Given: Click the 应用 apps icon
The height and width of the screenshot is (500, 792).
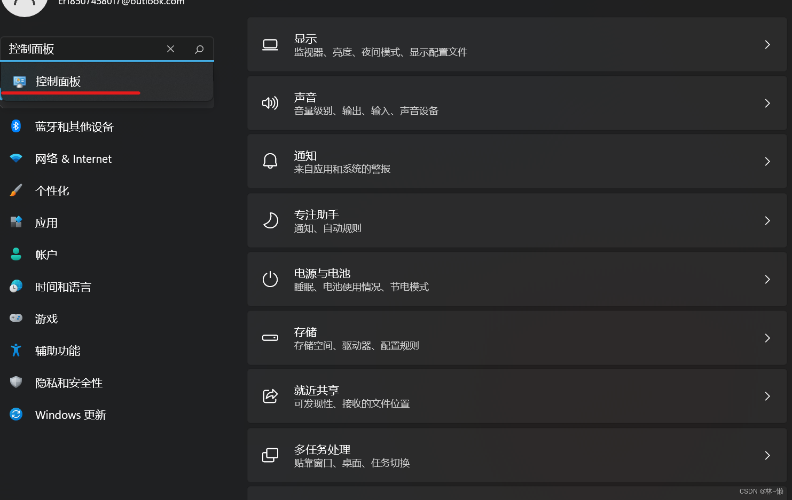Looking at the screenshot, I should (16, 223).
